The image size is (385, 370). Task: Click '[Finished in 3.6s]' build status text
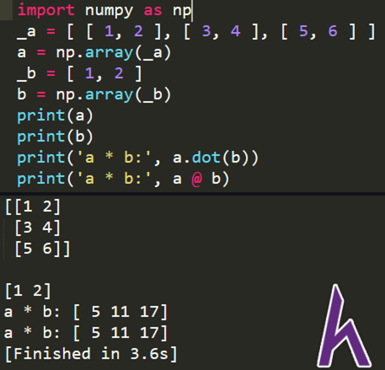91,354
